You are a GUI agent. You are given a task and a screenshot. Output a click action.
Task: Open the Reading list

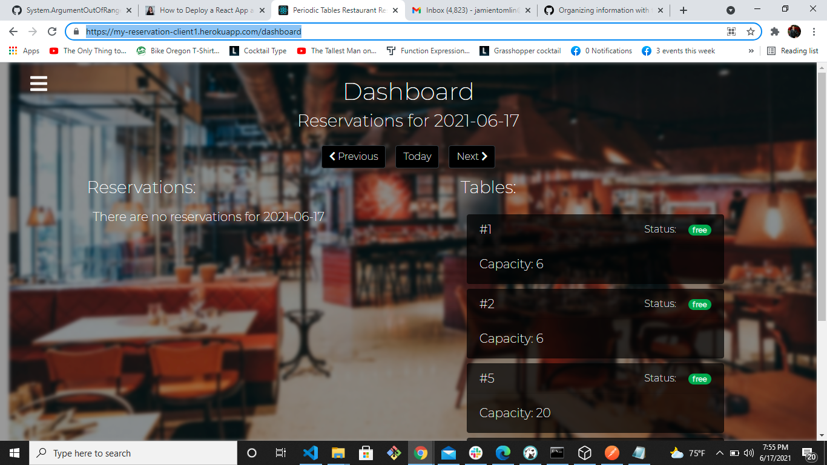[792, 51]
